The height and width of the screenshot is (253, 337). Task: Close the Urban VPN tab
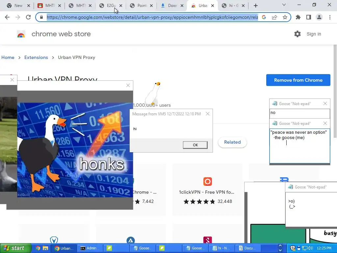[x=213, y=6]
